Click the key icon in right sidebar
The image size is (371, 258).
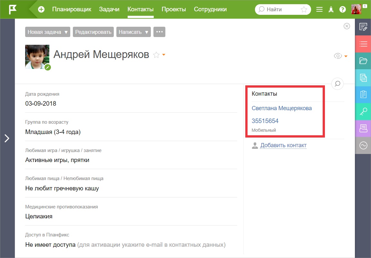click(x=363, y=111)
